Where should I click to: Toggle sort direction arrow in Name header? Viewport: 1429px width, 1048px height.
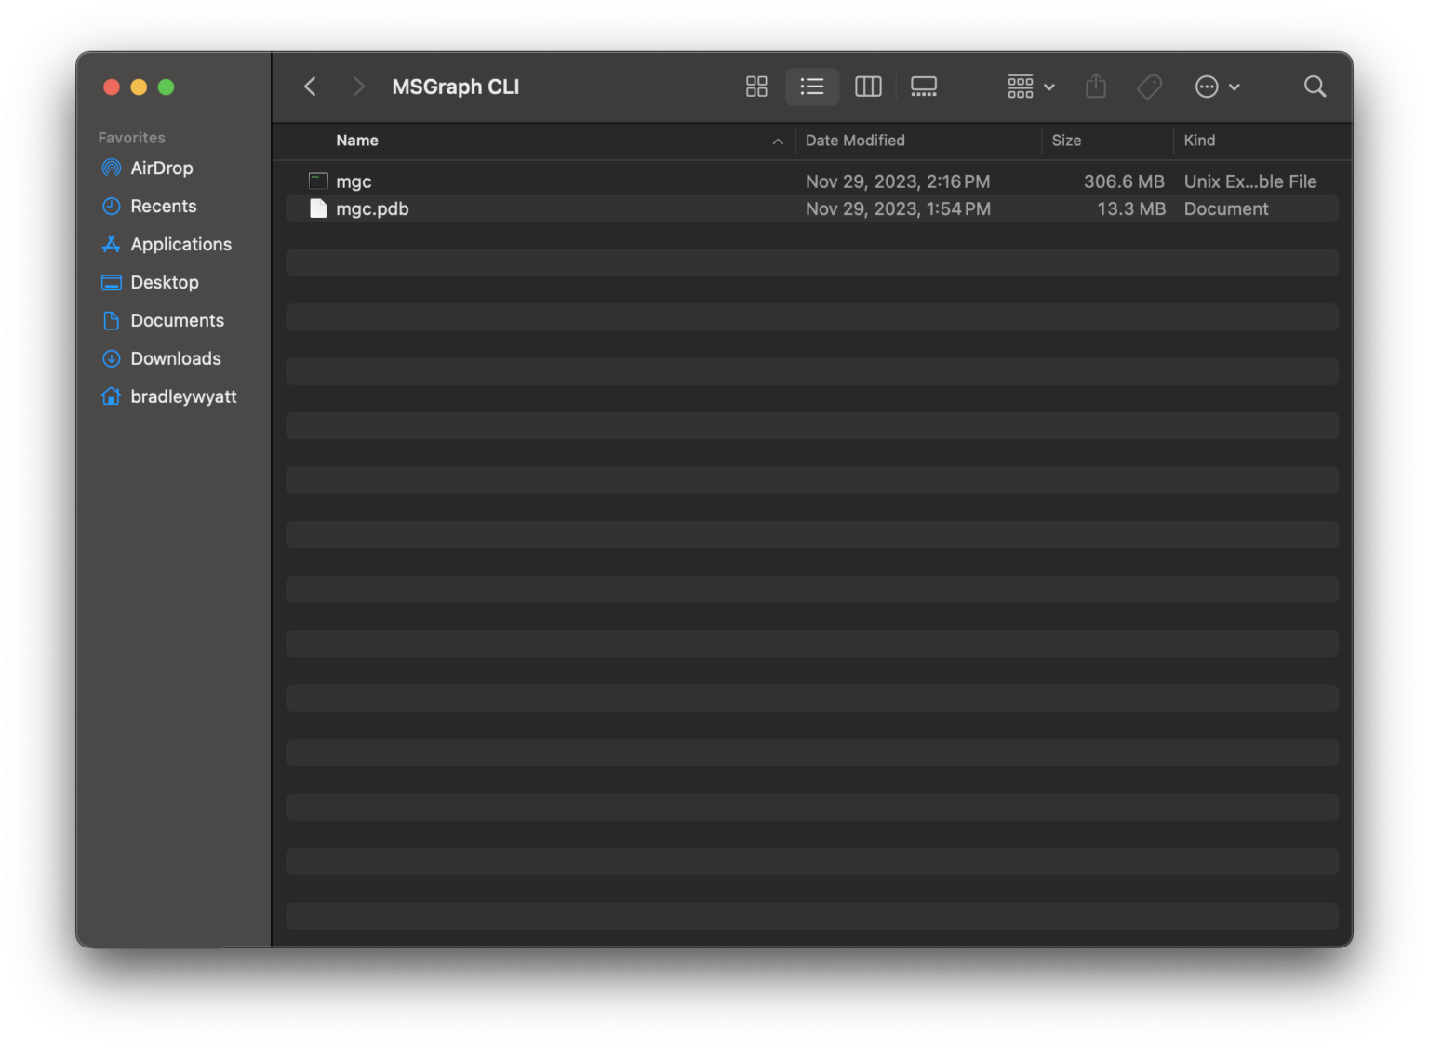click(x=778, y=141)
